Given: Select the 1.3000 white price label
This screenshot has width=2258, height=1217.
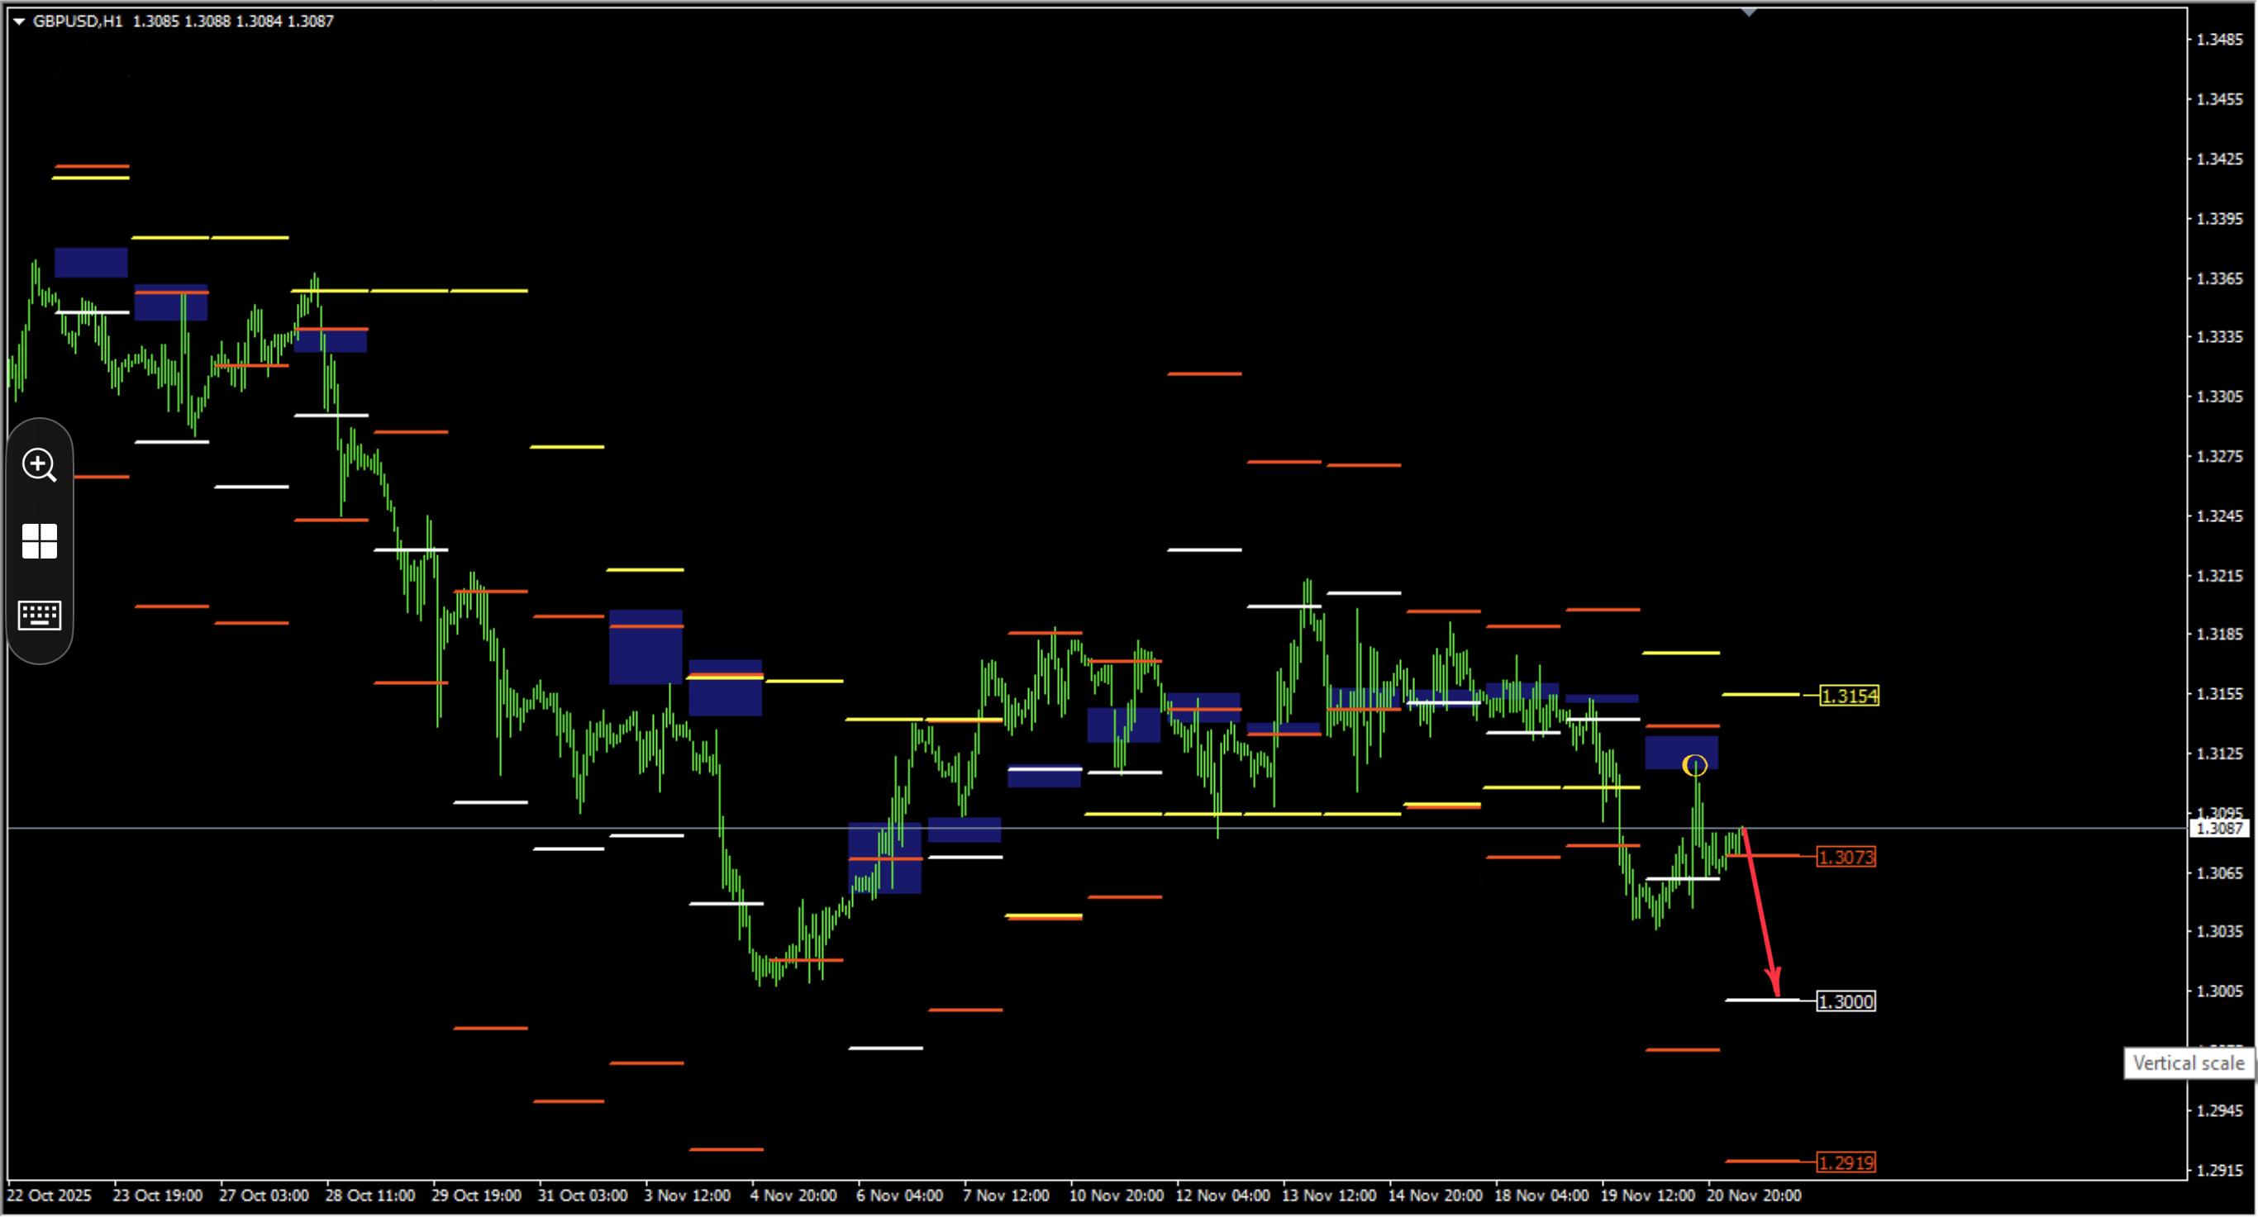Looking at the screenshot, I should (1845, 1001).
